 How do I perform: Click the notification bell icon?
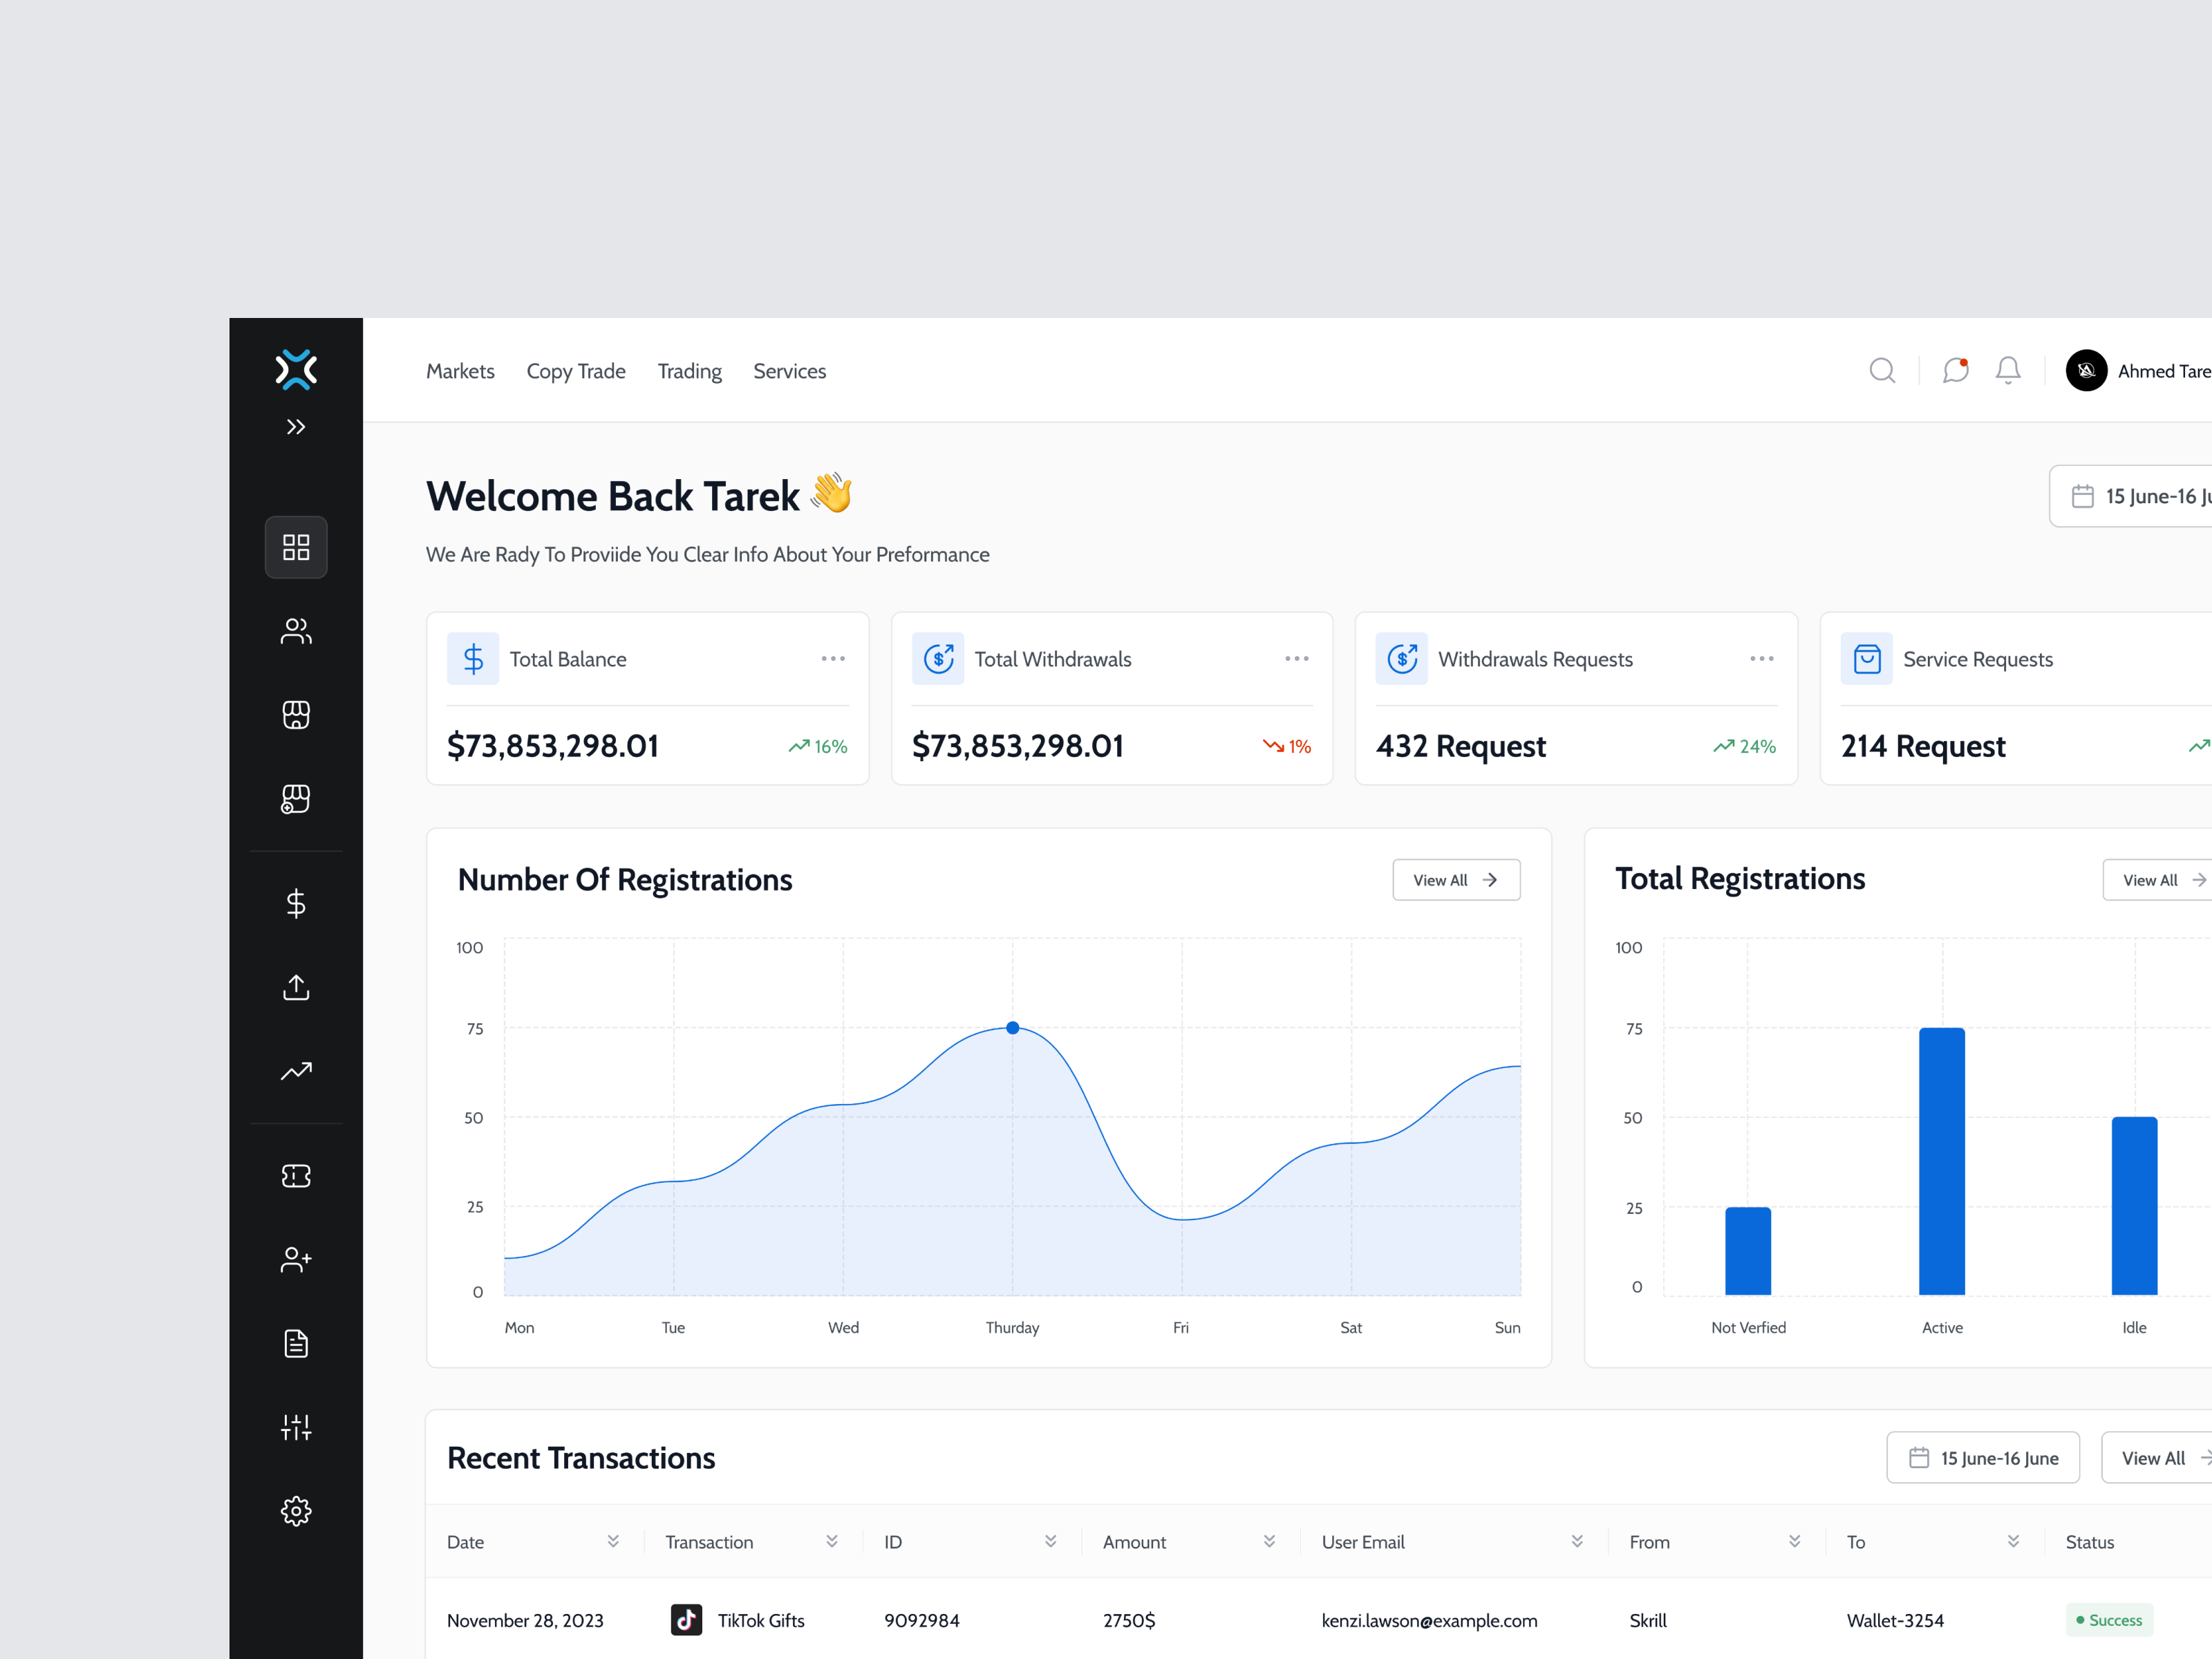pyautogui.click(x=2008, y=370)
